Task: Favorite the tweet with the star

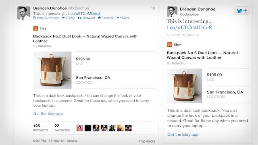Action: (106, 18)
